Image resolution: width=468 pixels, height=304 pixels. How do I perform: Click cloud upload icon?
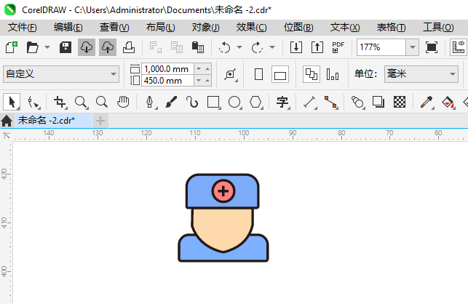(x=108, y=47)
